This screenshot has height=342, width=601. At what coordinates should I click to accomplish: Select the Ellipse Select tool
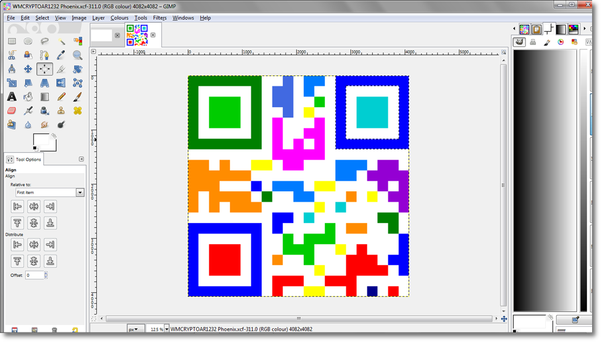coord(28,41)
